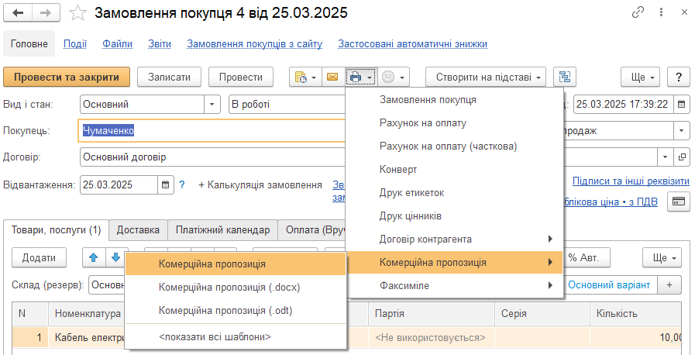This screenshot has height=355, width=695.
Task: Click <показати всі шаблони> entry
Action: coord(236,337)
